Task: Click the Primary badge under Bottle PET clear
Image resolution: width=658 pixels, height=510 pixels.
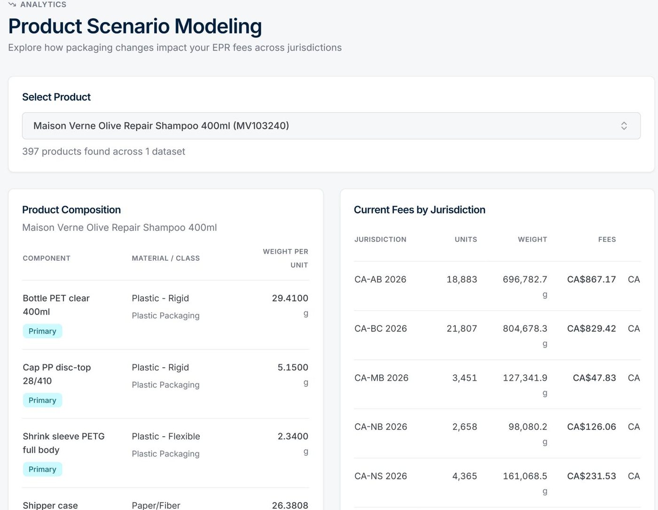Action: coord(42,331)
